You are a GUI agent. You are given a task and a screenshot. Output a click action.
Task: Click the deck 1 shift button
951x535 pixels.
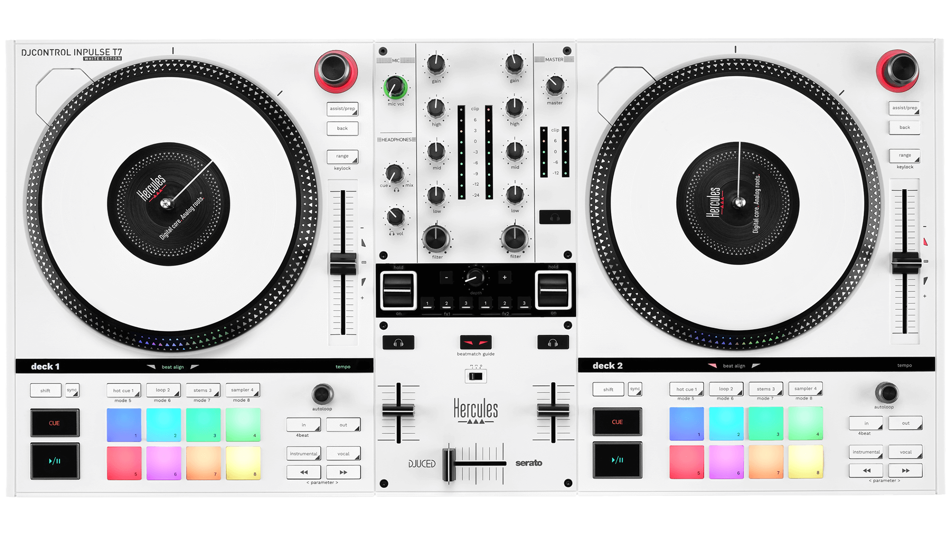[46, 390]
